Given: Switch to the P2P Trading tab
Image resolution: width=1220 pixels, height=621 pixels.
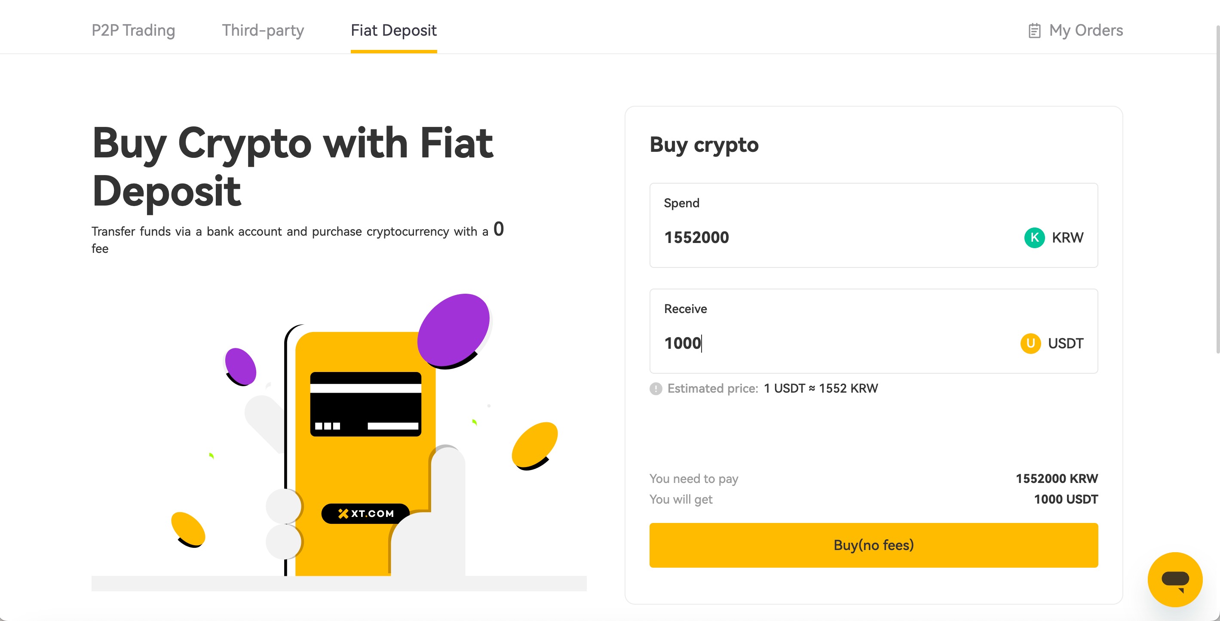Looking at the screenshot, I should tap(133, 30).
